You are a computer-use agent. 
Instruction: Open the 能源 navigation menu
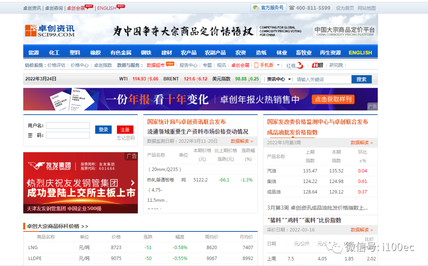click(34, 52)
